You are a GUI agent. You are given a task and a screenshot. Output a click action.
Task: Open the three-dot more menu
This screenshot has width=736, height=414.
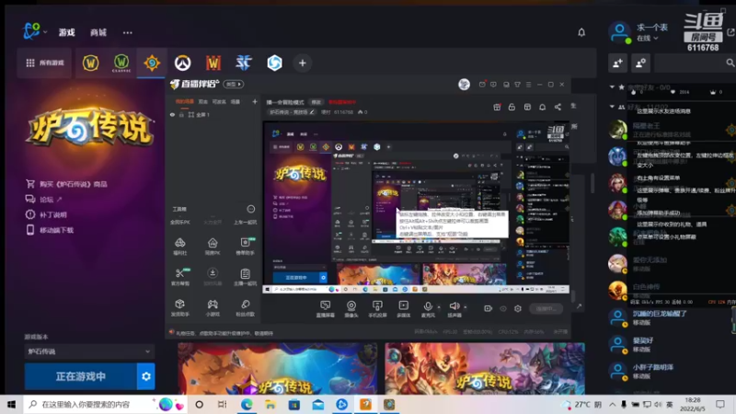click(127, 32)
